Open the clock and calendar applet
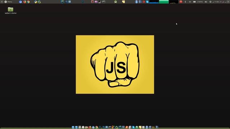The height and width of the screenshot is (129, 230). [220, 2]
